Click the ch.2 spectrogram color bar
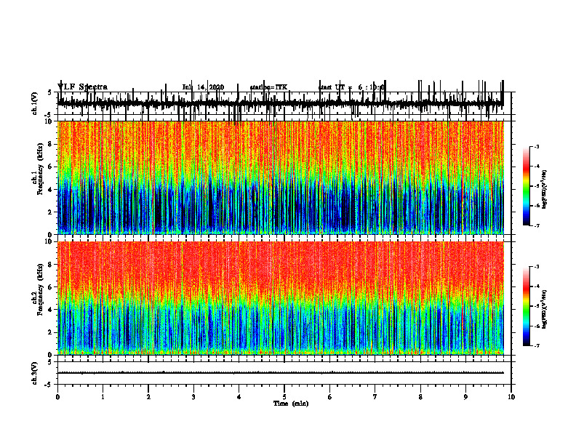576x445 pixels. [x=527, y=306]
